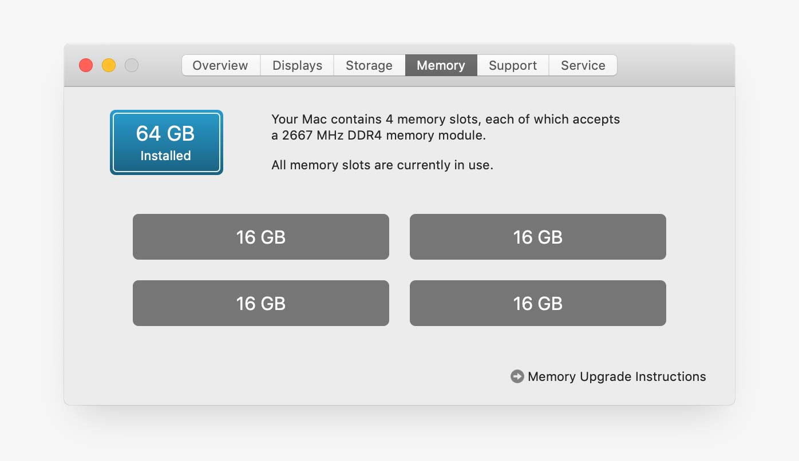The width and height of the screenshot is (799, 461).
Task: Click the "2667 MHz DDR4 memory module" text line
Action: coord(378,136)
